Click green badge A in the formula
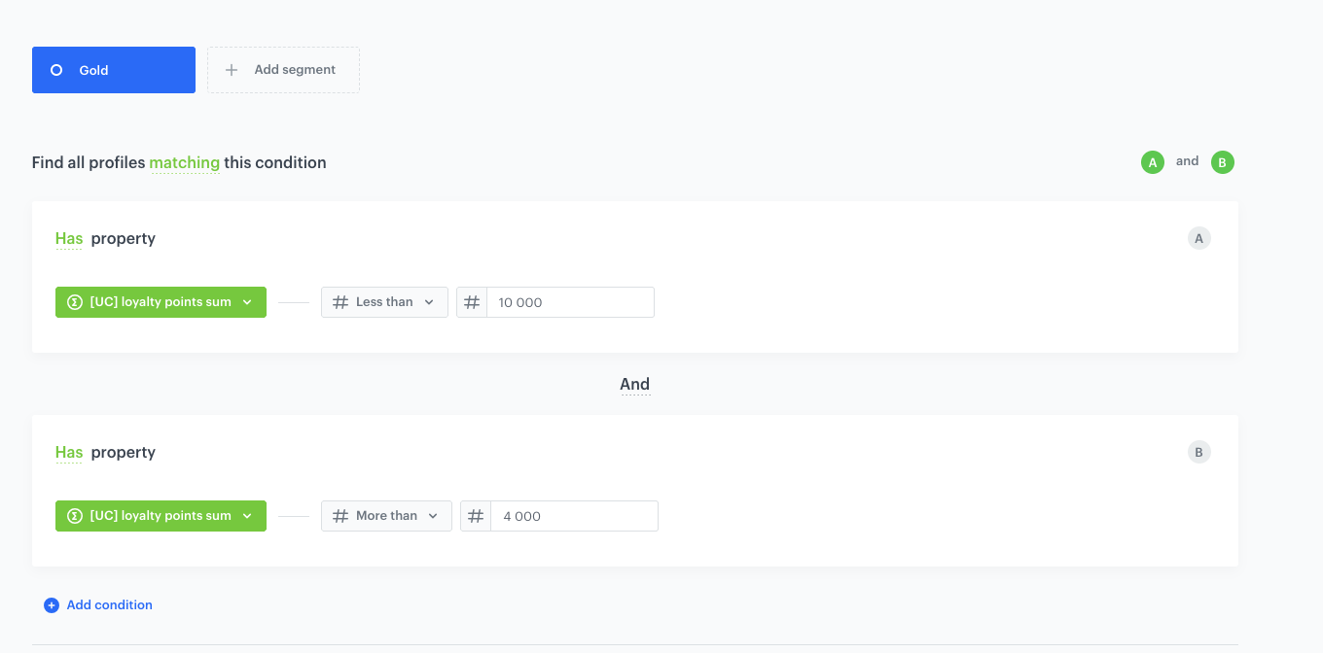 1153,162
